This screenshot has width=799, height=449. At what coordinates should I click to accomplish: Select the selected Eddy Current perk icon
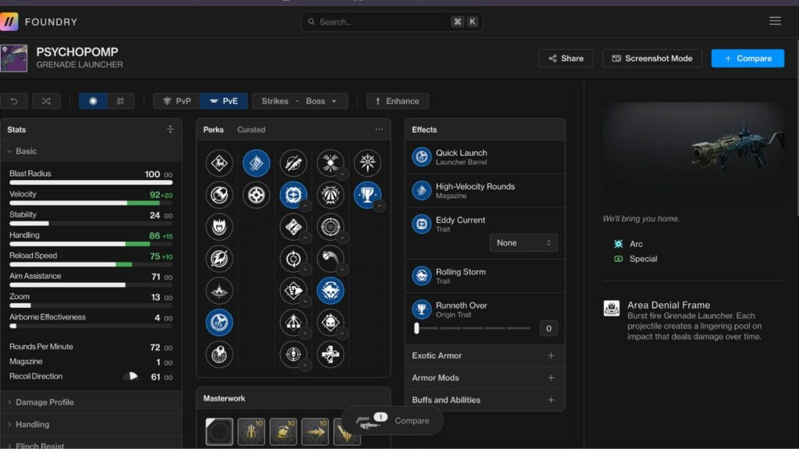293,194
